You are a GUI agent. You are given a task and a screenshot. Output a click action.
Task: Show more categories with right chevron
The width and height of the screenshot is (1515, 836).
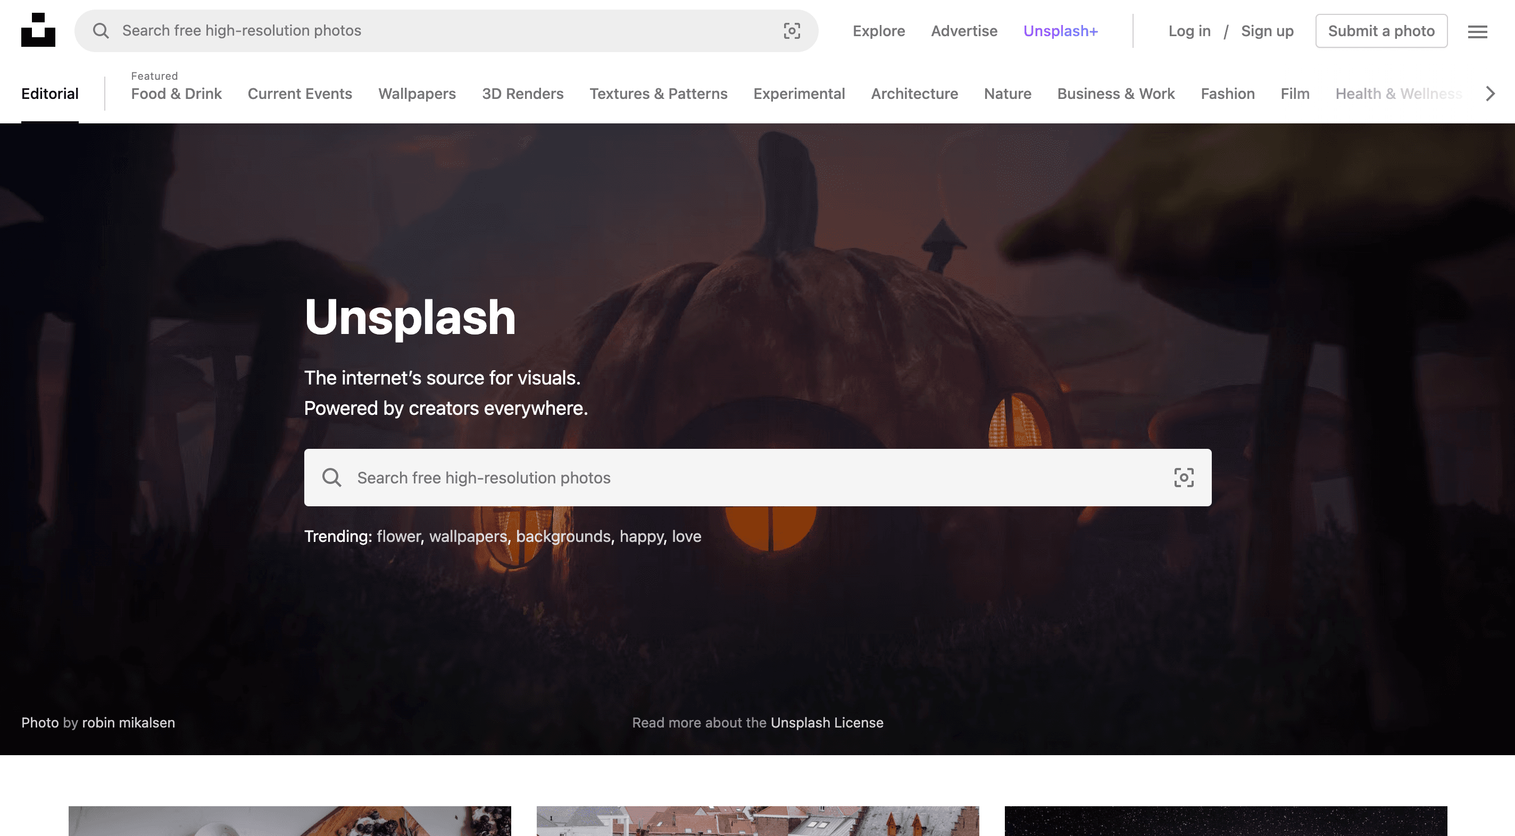click(x=1489, y=94)
